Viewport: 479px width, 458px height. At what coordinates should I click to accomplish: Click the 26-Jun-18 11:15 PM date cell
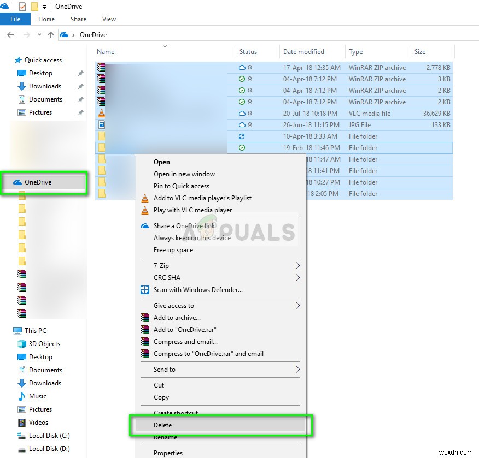point(311,125)
